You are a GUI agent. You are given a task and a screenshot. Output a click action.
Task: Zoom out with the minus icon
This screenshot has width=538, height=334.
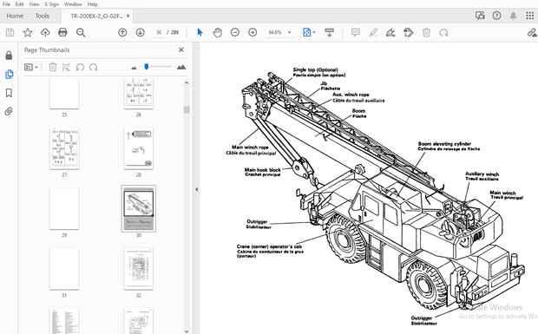[x=234, y=33]
